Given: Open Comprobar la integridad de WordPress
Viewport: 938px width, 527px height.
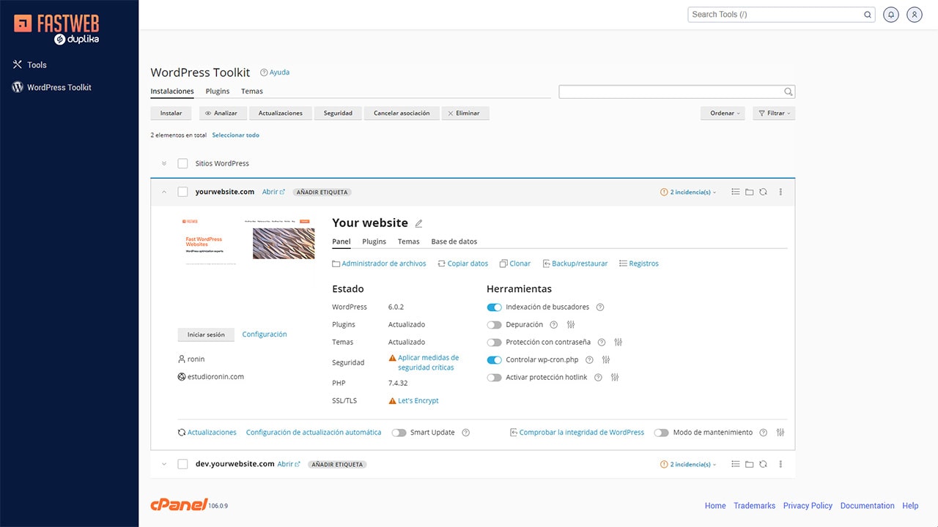Looking at the screenshot, I should tap(577, 433).
